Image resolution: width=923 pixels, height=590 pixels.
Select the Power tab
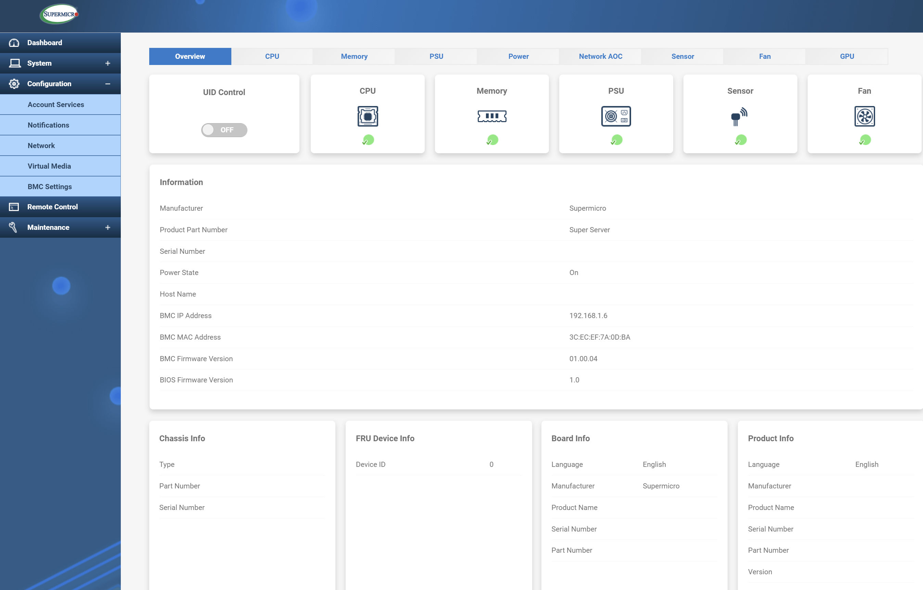(x=518, y=56)
